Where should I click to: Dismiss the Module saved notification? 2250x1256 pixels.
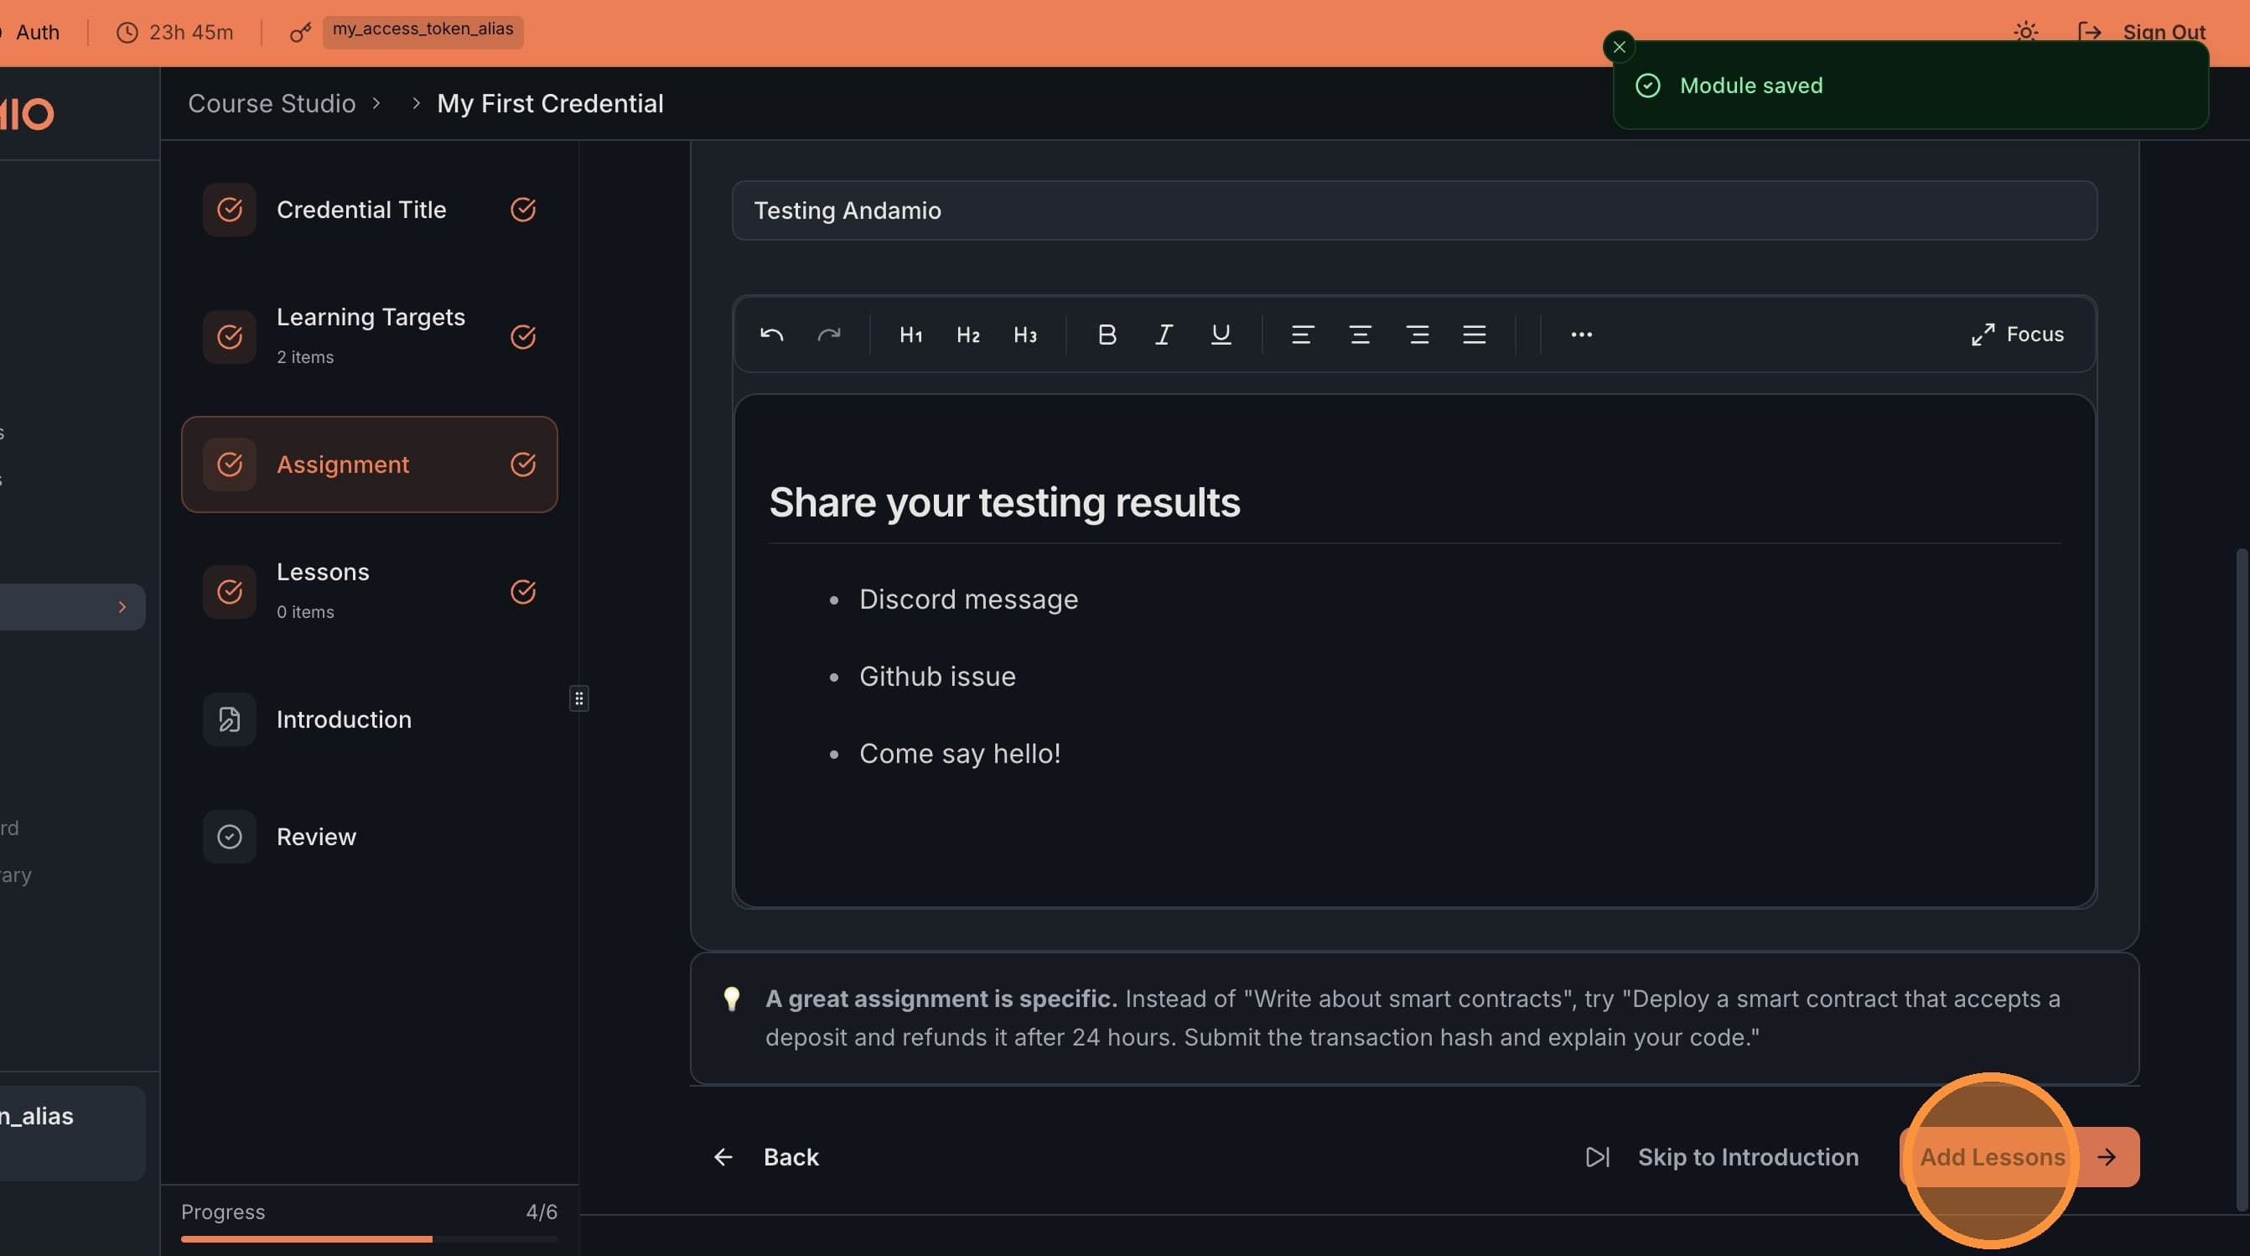pos(1620,46)
